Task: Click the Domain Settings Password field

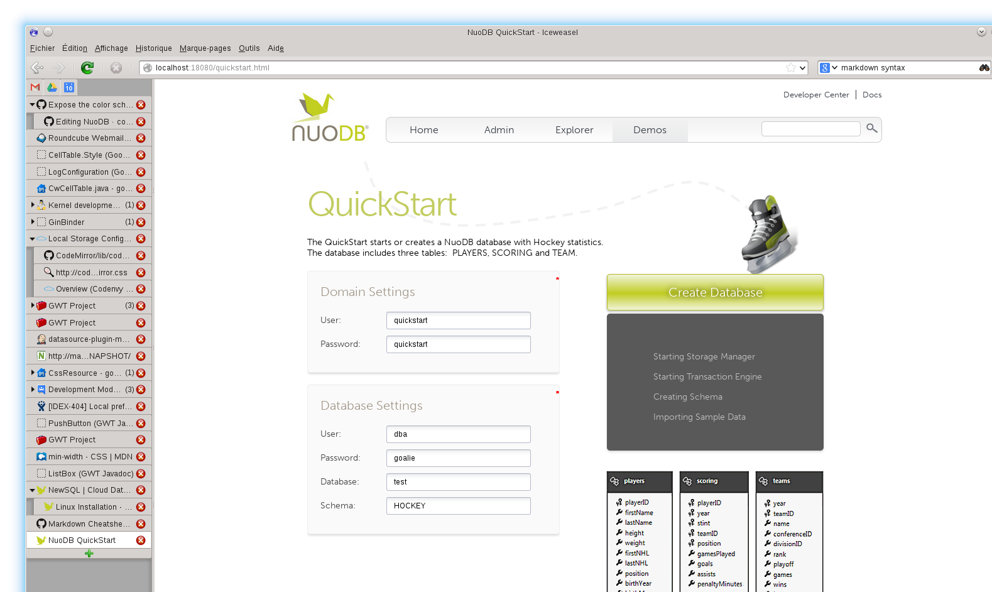Action: pos(459,344)
